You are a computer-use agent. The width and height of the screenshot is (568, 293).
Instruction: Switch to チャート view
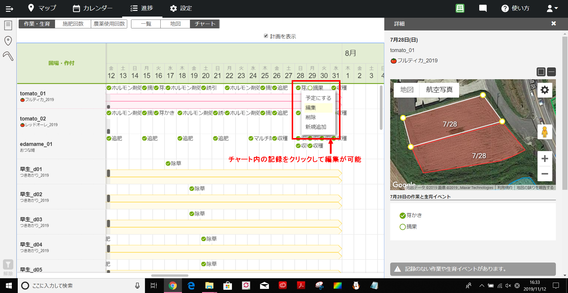[205, 24]
